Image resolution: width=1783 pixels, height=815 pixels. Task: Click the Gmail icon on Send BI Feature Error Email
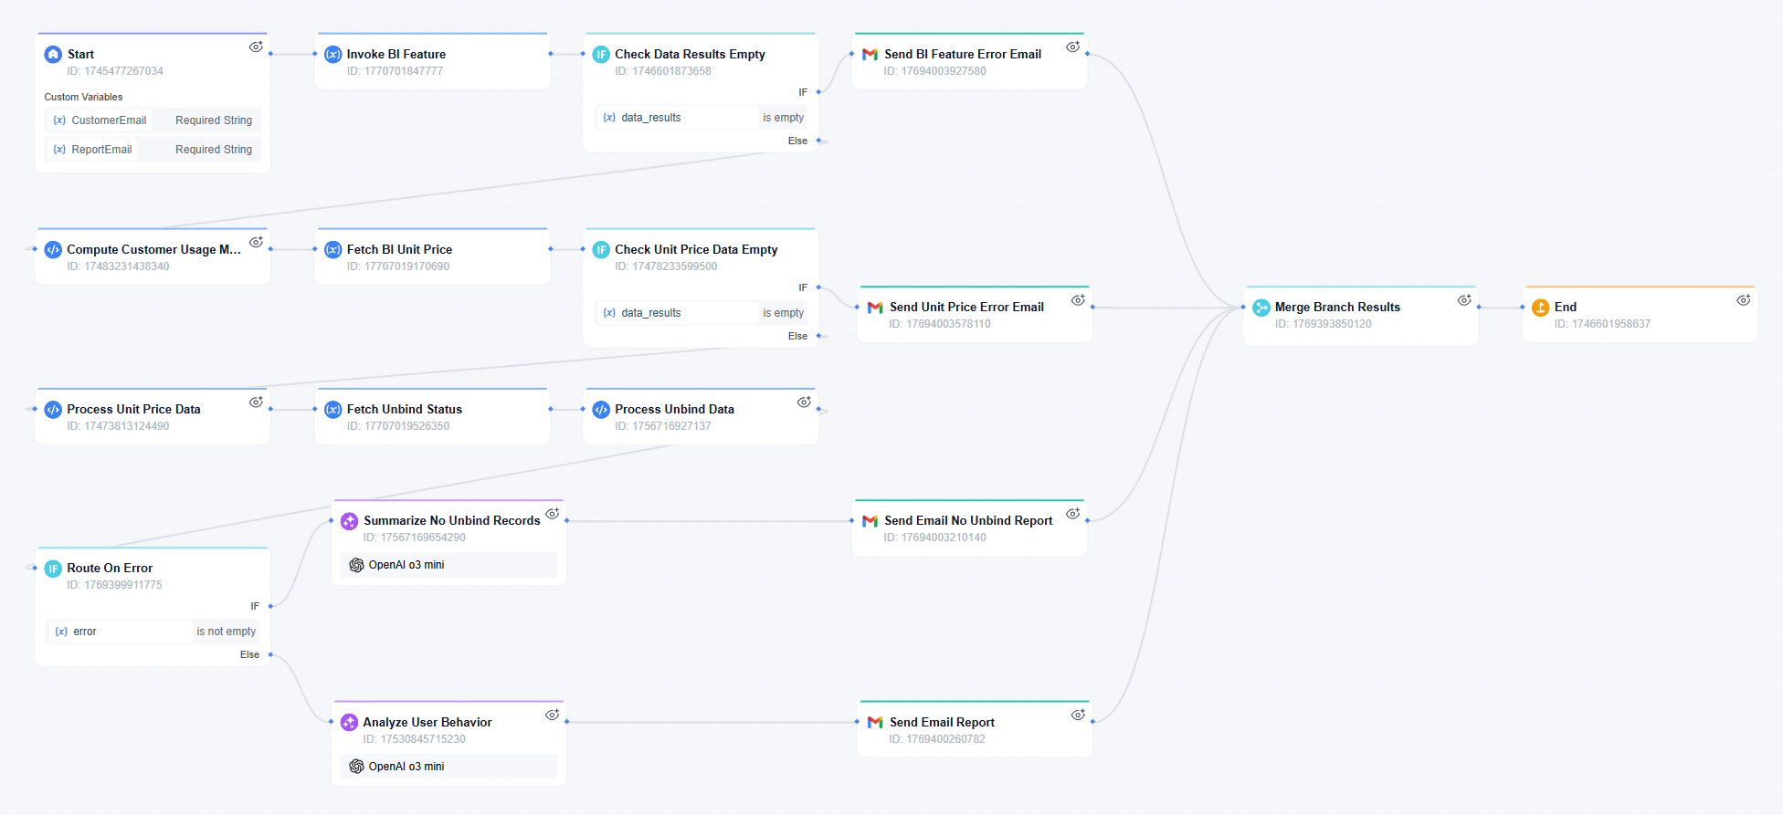[x=870, y=55]
